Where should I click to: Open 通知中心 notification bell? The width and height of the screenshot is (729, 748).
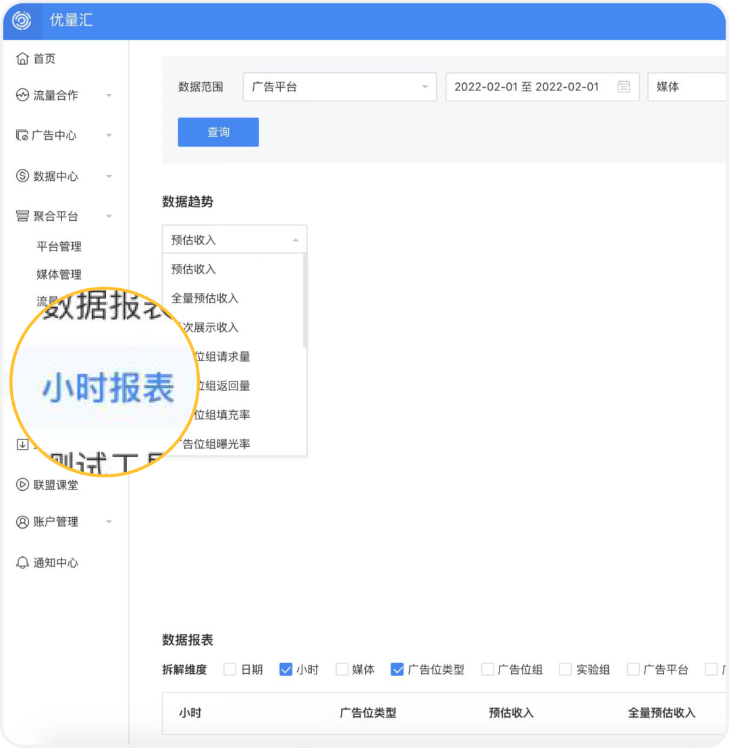tap(22, 562)
